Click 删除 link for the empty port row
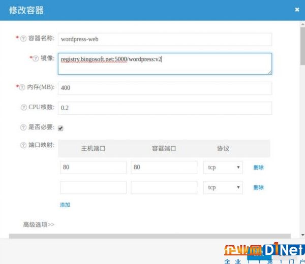Screen dimensions: 305x264 pos(259,187)
